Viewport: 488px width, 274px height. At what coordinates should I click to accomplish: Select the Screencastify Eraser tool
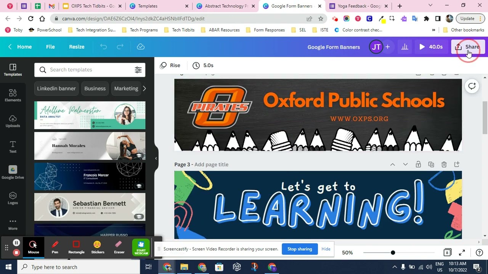coord(119,247)
